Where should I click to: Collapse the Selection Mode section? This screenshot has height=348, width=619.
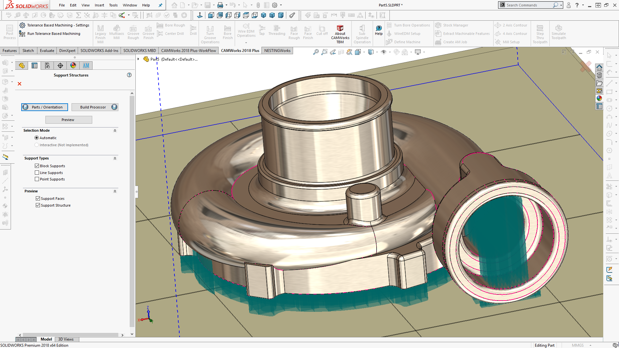click(x=115, y=130)
